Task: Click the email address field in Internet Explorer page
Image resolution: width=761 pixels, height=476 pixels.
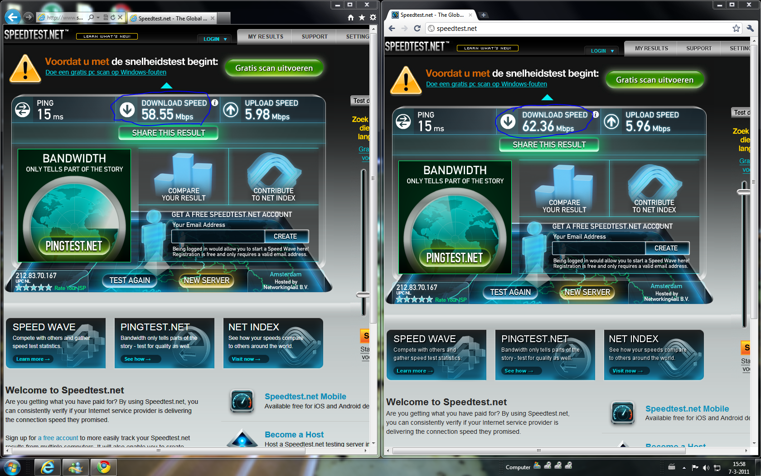Action: [x=218, y=236]
